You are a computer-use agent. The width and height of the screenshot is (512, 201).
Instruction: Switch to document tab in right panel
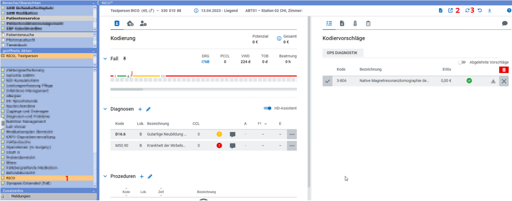point(342,23)
